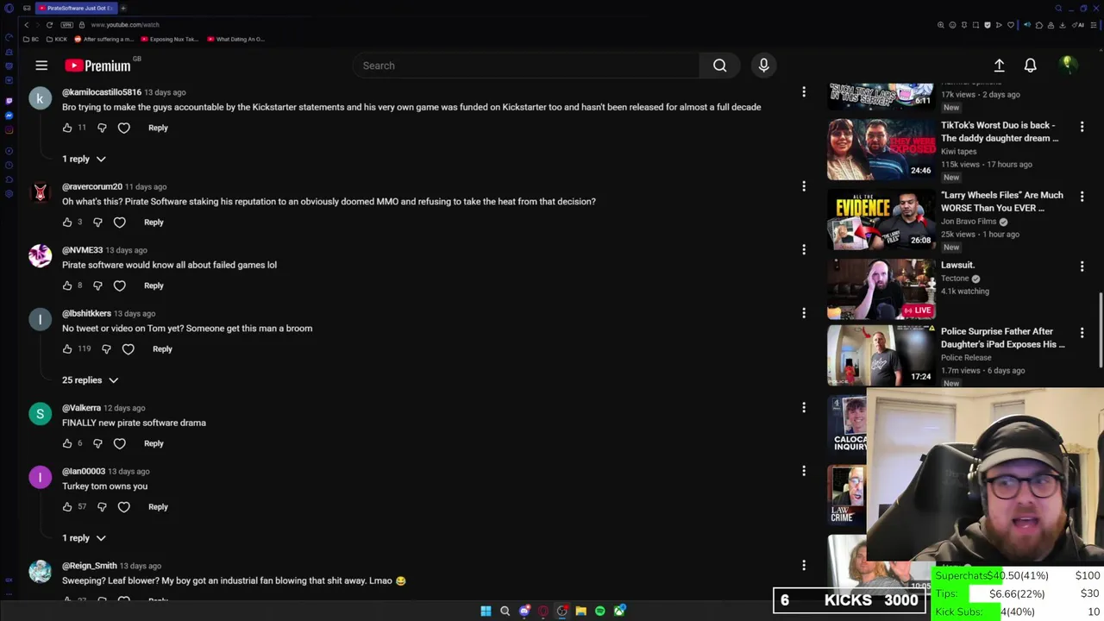Like the comment by @Ian00003

coord(67,507)
